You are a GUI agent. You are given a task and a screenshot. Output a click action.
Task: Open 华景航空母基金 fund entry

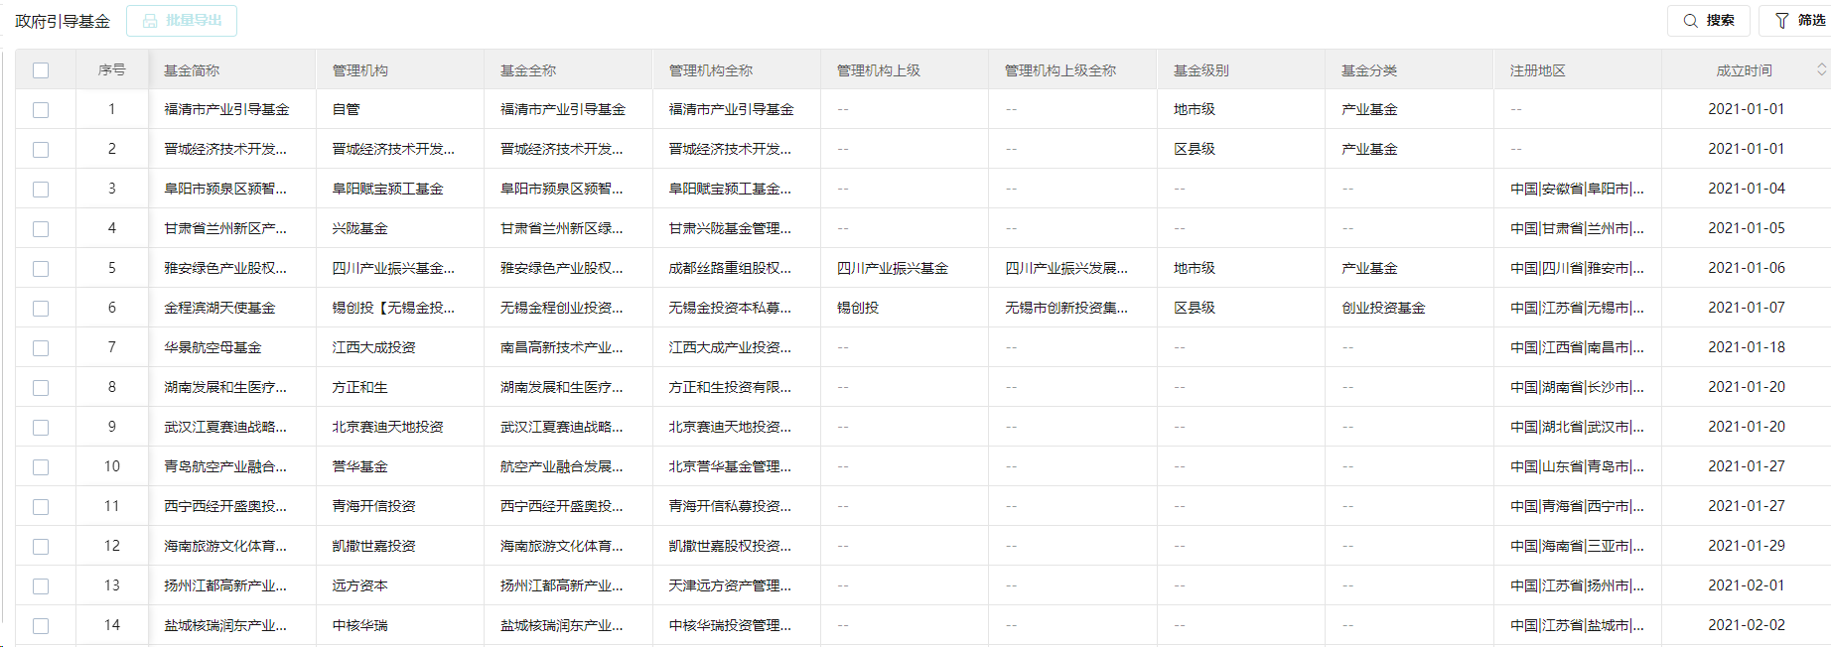click(212, 347)
